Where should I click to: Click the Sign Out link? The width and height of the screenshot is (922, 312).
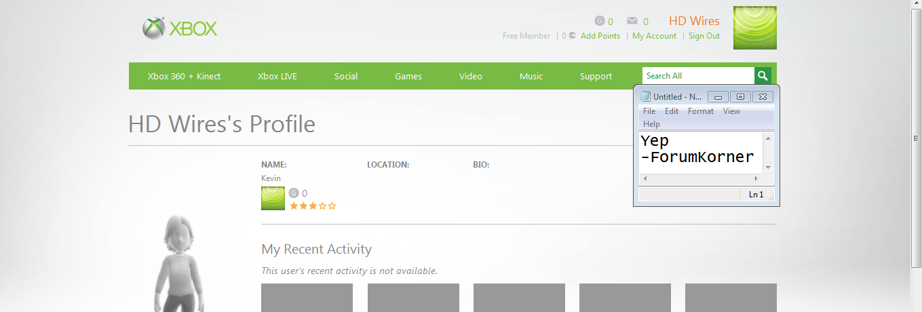tap(704, 36)
